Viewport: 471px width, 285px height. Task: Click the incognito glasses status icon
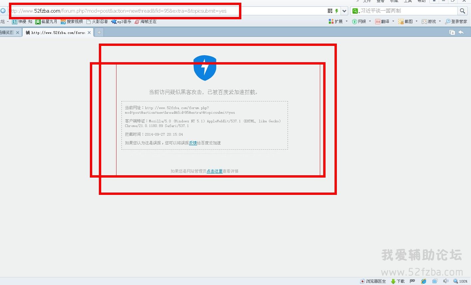[x=412, y=281]
